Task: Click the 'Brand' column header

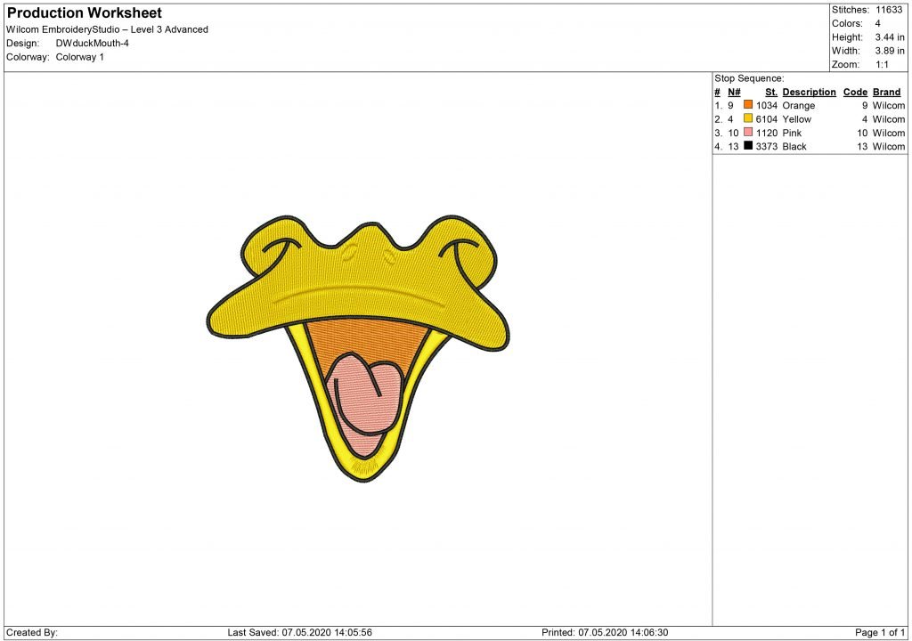Action: [886, 92]
